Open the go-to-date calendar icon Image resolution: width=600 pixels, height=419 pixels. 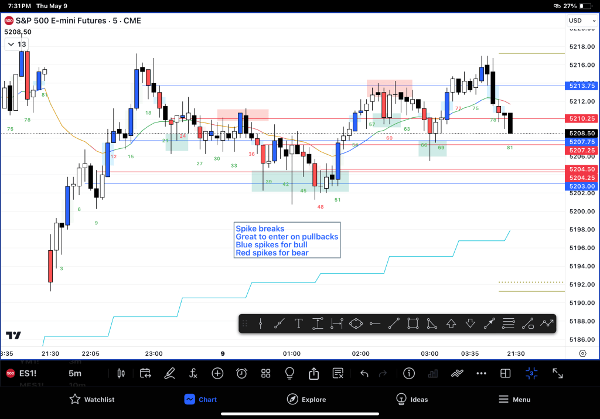(145, 373)
